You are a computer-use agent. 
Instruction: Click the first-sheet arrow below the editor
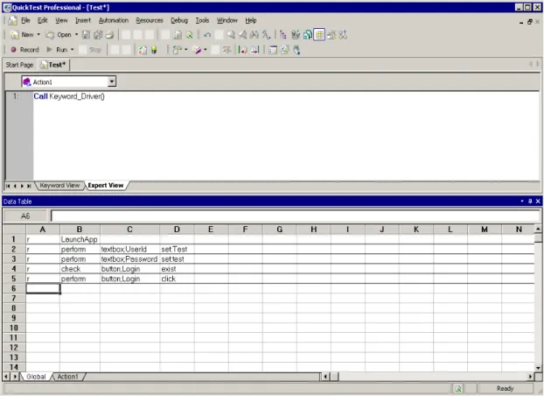click(8, 186)
